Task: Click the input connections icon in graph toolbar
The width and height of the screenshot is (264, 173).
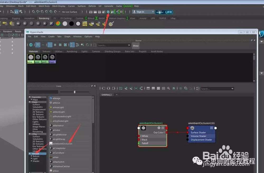Action: coord(103,88)
